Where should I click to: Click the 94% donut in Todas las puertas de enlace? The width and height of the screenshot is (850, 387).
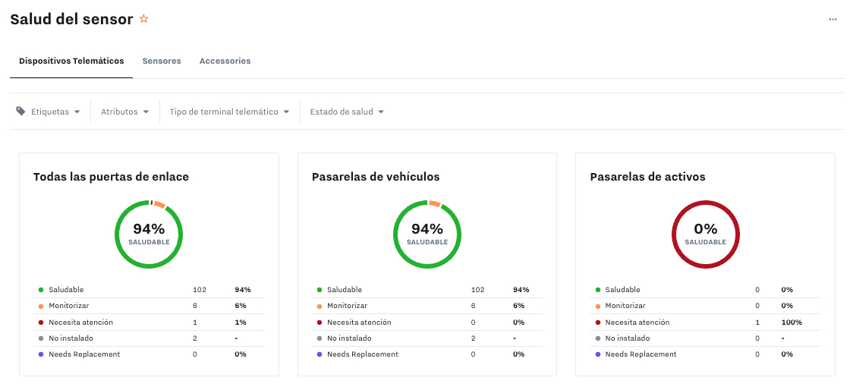(149, 234)
